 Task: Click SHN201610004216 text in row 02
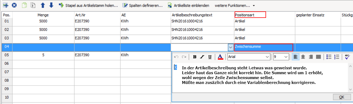(187, 30)
